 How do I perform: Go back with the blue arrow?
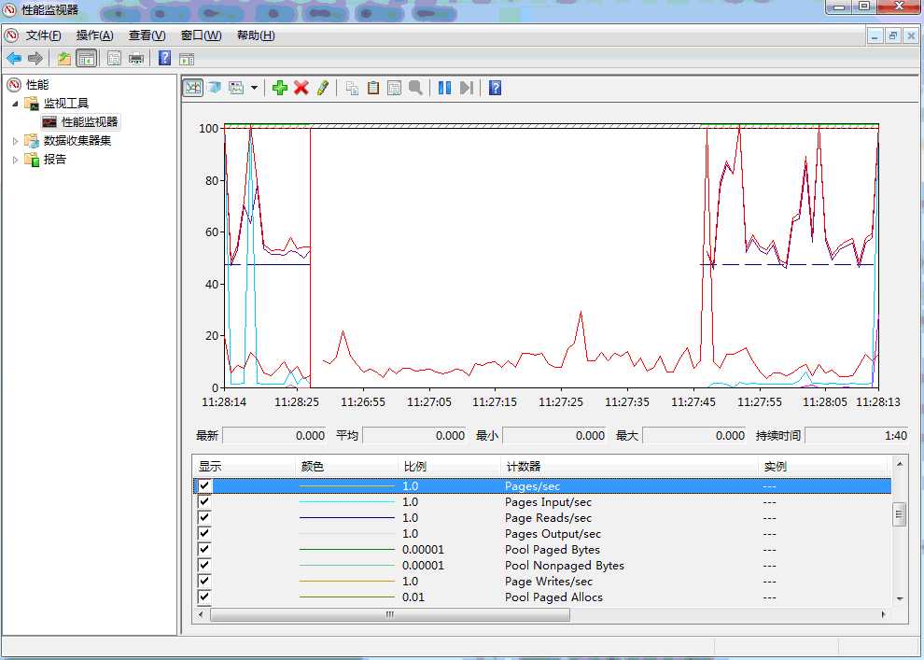click(x=14, y=58)
